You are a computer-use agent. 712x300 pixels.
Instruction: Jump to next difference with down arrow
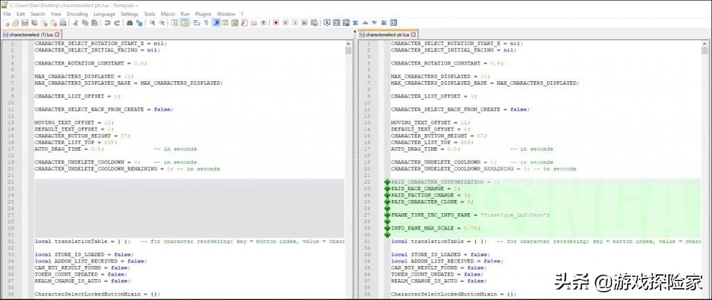(375, 23)
